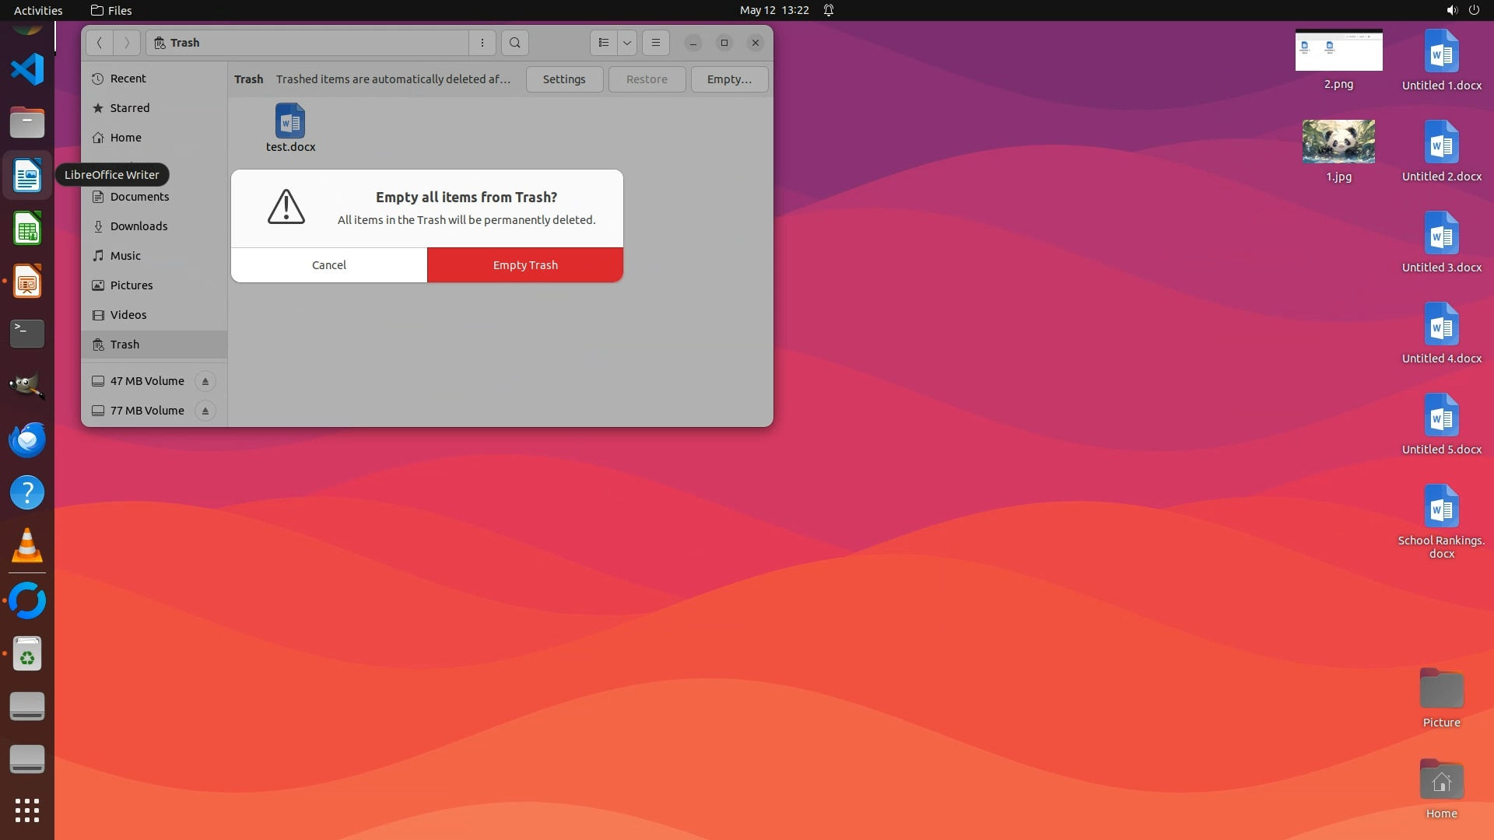The height and width of the screenshot is (840, 1494).
Task: Toggle the list view icon
Action: 604,43
